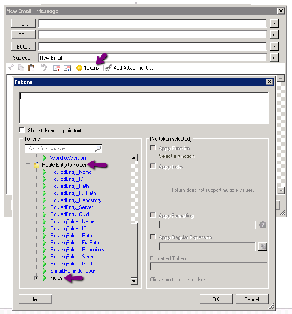292x314 pixels.
Task: Open token menu arrow next to BCC field
Action: [274, 46]
